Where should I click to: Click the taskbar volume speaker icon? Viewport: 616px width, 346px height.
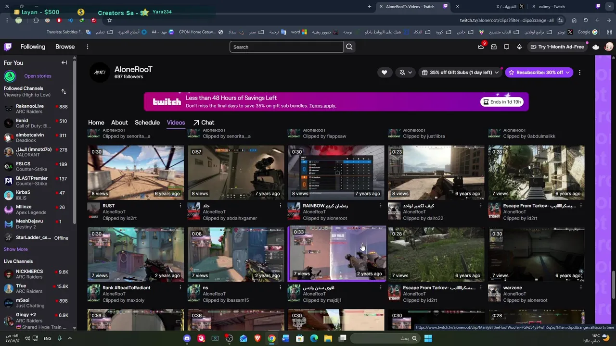click(x=27, y=338)
